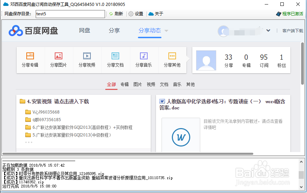
Task: Open the 关于 about cloud icon
Action: click(151, 14)
